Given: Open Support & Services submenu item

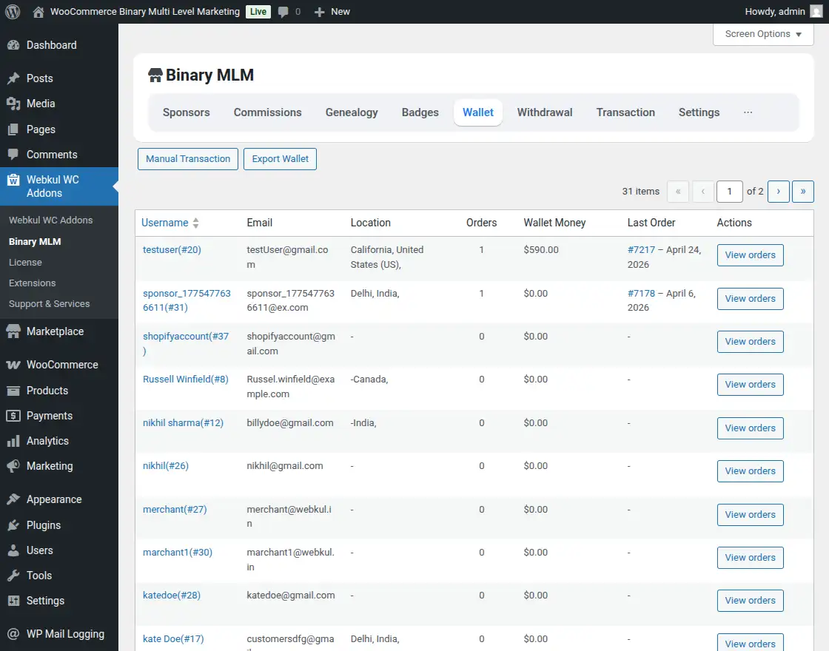Looking at the screenshot, I should tap(49, 304).
